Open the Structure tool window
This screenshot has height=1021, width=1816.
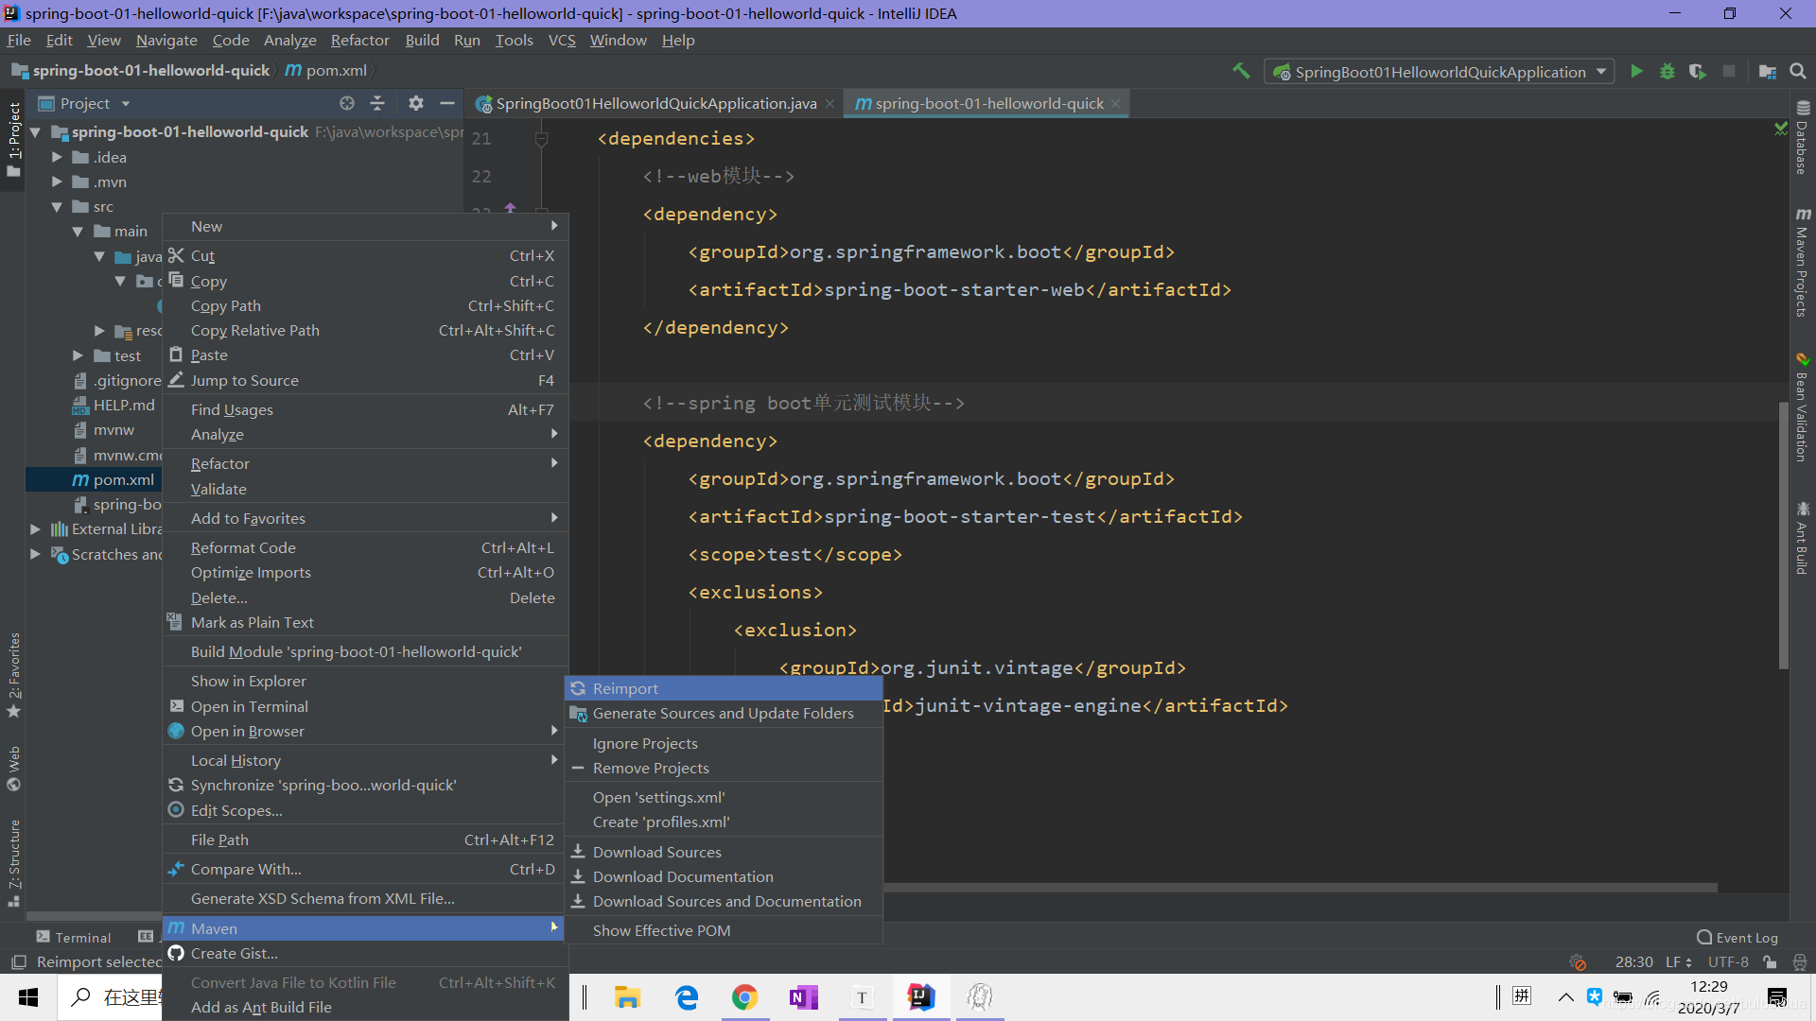(x=13, y=862)
